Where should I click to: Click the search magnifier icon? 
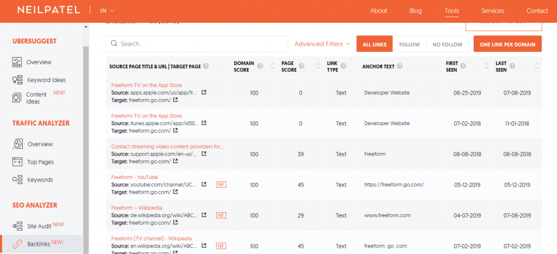pyautogui.click(x=114, y=44)
